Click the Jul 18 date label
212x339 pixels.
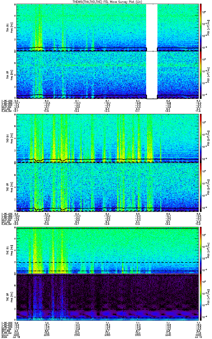[x=17, y=337]
